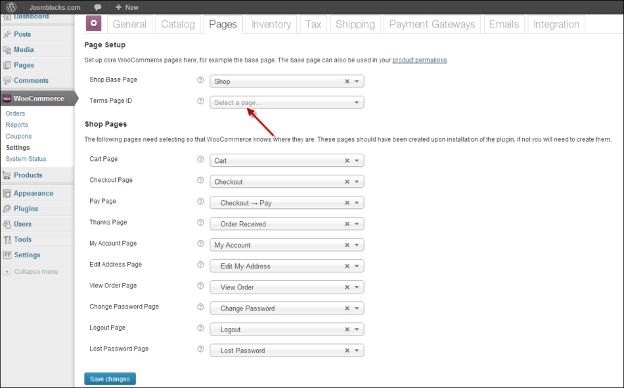Click the WordPress logo icon
Viewport: 624px width, 388px height.
(x=11, y=7)
